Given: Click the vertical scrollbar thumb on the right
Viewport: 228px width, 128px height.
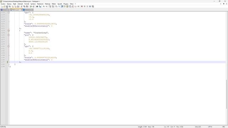Looking at the screenshot, I should [x=227, y=94].
